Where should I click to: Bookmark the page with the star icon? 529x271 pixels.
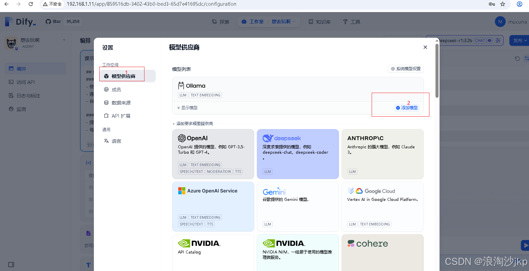tap(503, 4)
